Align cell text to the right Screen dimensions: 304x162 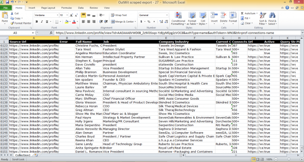tap(94, 22)
